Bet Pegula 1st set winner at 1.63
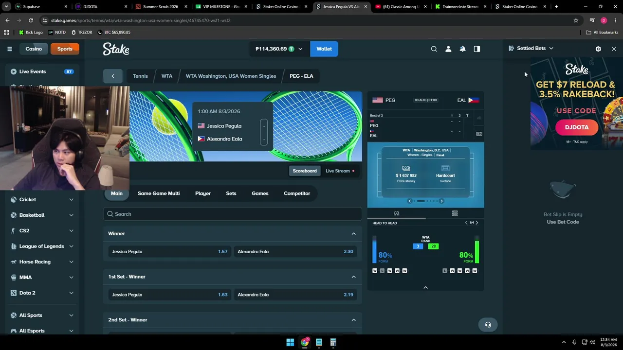This screenshot has width=623, height=350. tap(170, 295)
